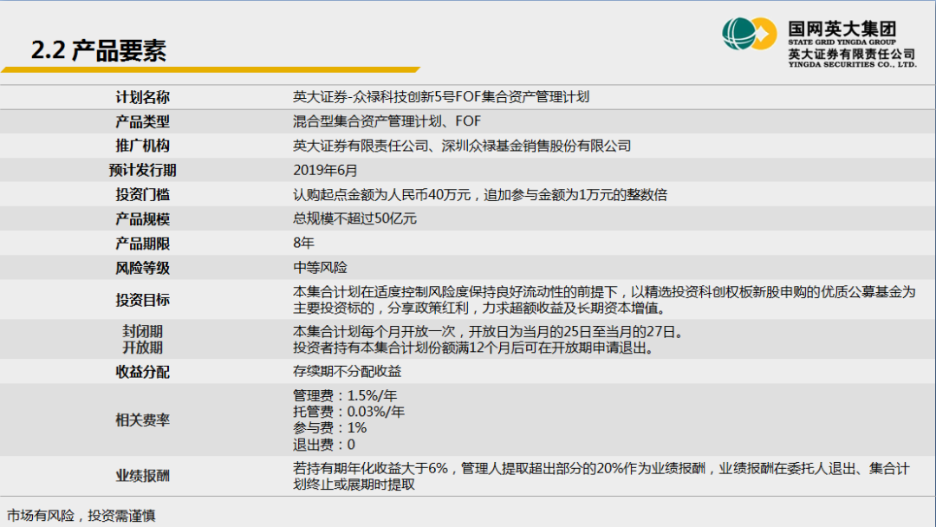Screen dimensions: 936x527
Task: Select the 推广机构 row label
Action: click(x=143, y=146)
